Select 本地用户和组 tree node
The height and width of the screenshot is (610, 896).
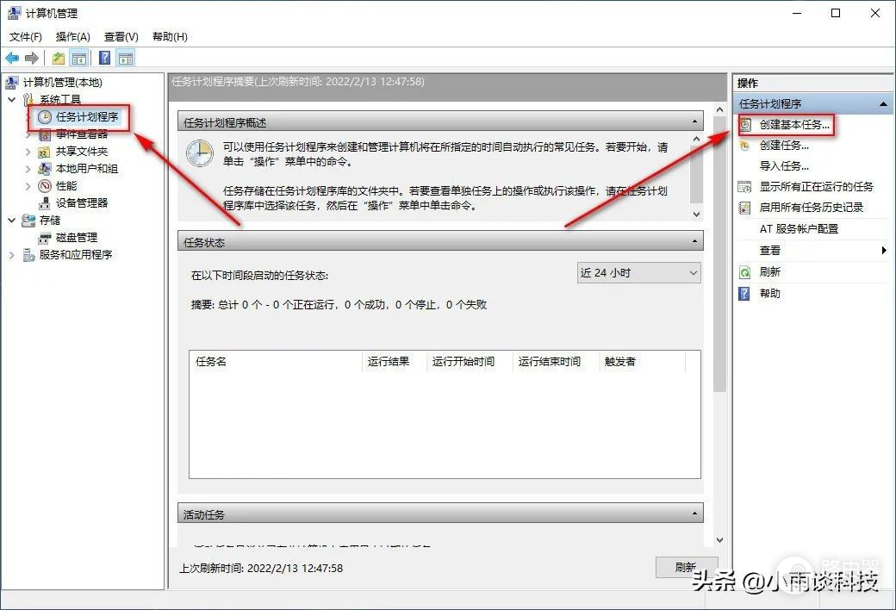pyautogui.click(x=87, y=169)
